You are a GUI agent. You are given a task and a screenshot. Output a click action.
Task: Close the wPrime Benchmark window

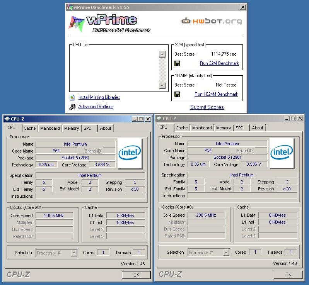click(x=243, y=7)
